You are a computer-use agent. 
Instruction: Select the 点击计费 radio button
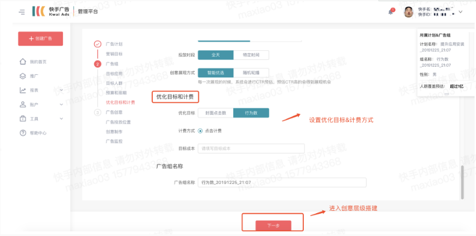[200, 131]
